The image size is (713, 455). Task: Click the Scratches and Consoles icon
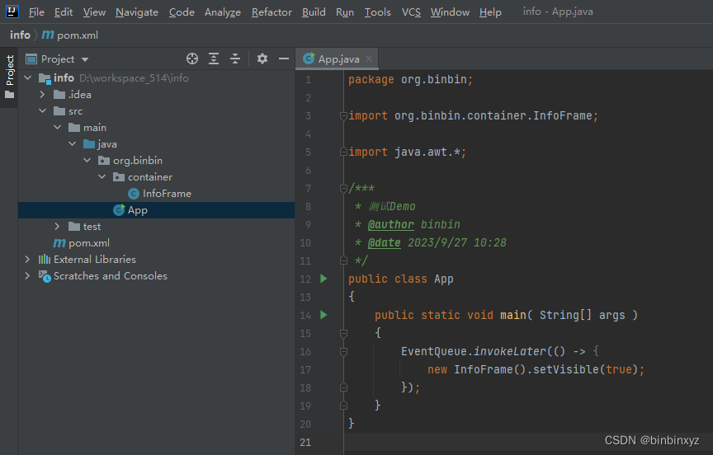(45, 276)
